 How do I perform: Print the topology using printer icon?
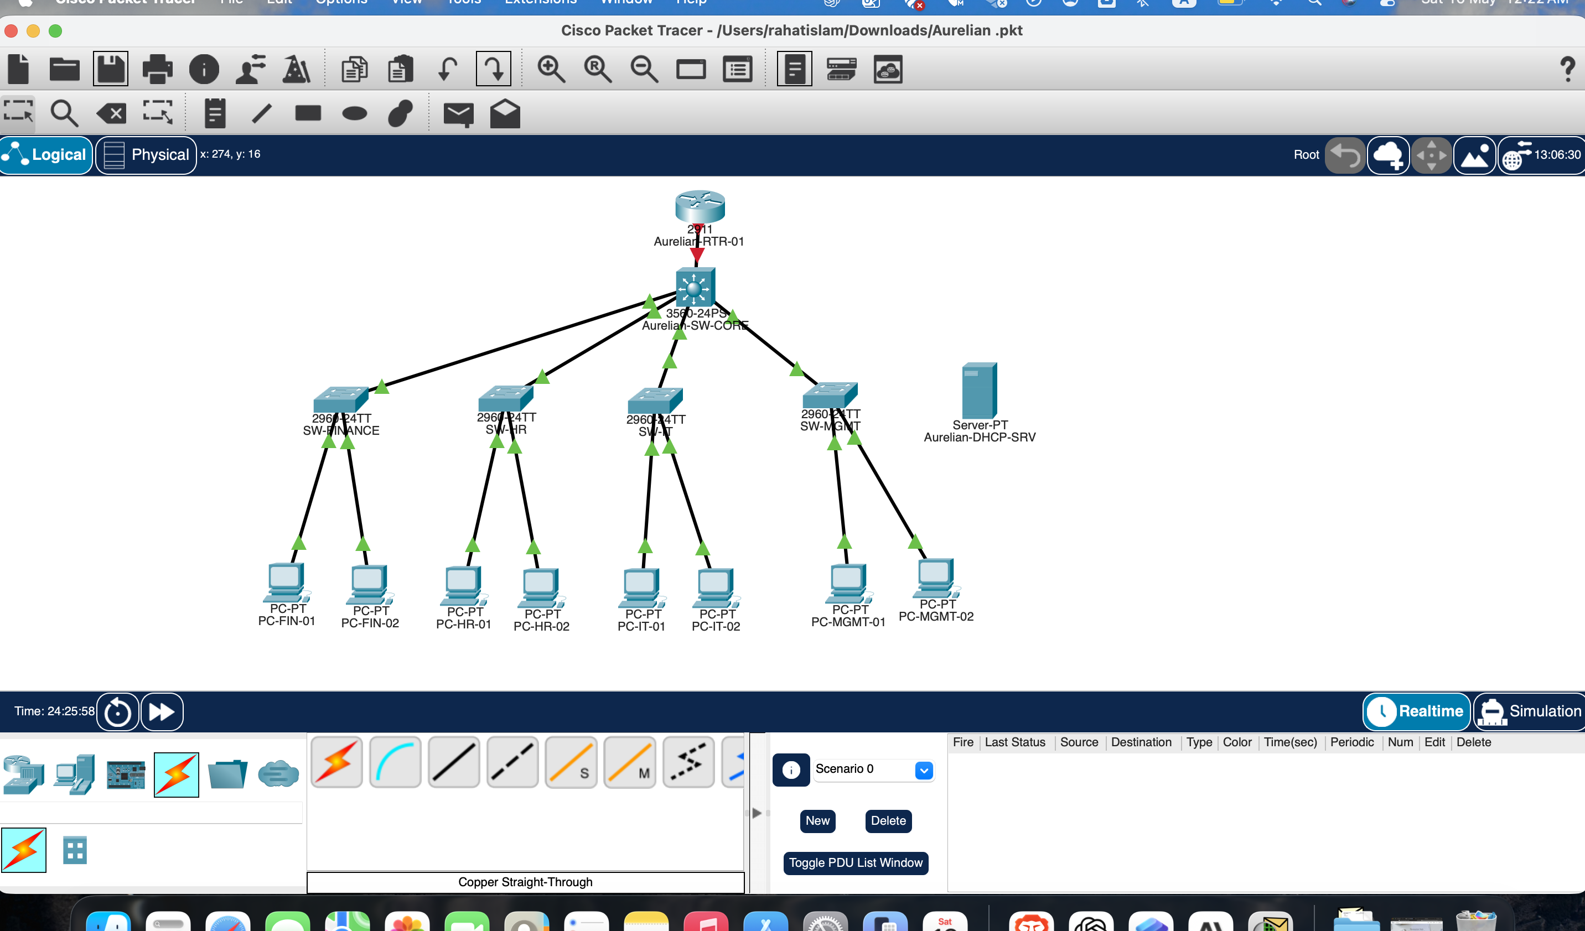coord(157,69)
